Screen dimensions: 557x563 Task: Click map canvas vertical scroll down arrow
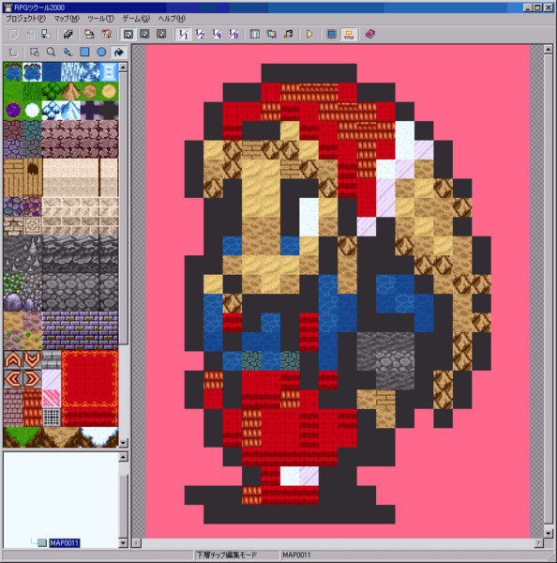548,532
